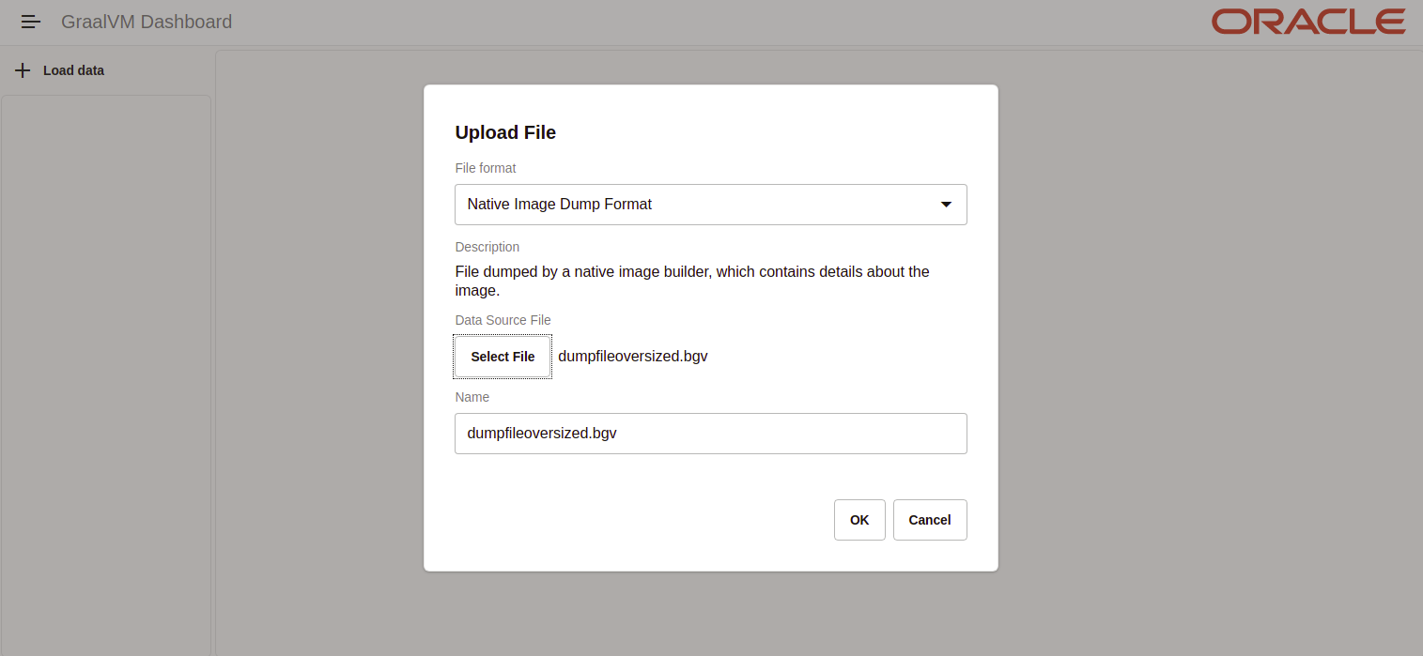Click the Description label in the dialog
Image resolution: width=1423 pixels, height=656 pixels.
tap(487, 247)
